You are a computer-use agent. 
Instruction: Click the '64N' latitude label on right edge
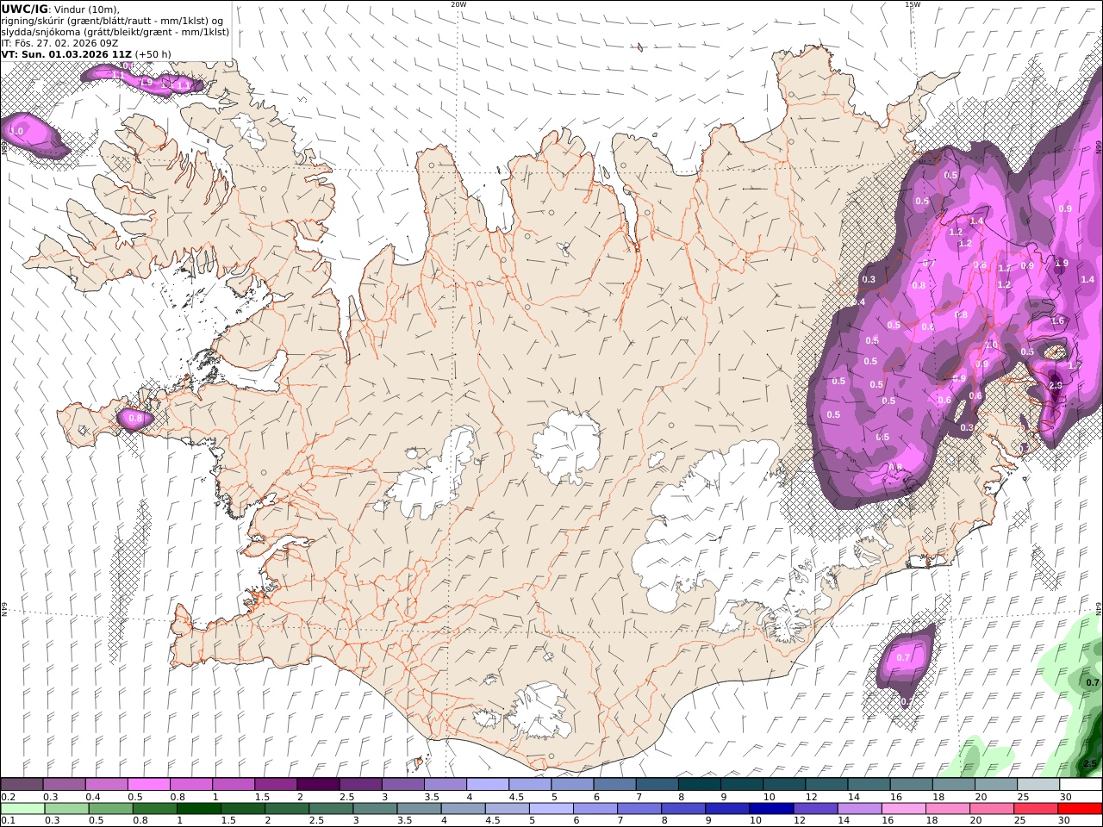(x=1099, y=608)
